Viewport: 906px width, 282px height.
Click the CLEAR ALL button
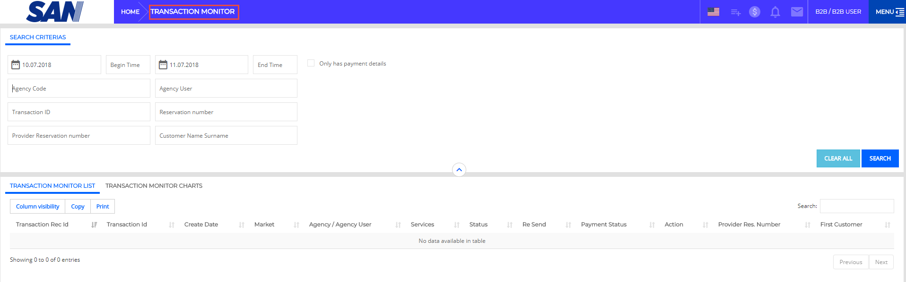838,158
